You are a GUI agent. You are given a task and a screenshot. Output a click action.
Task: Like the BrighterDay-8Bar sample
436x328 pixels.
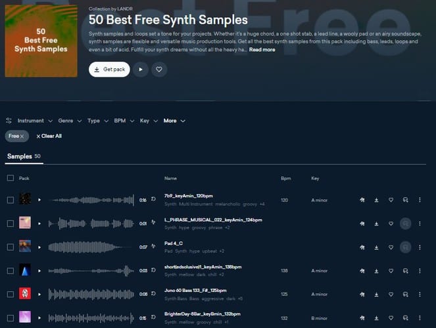tap(391, 318)
